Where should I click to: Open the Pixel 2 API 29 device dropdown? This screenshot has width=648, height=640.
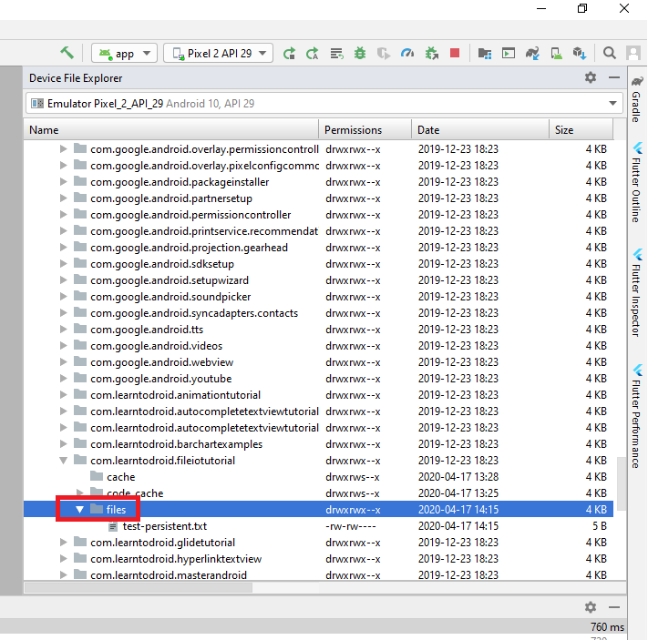point(218,53)
